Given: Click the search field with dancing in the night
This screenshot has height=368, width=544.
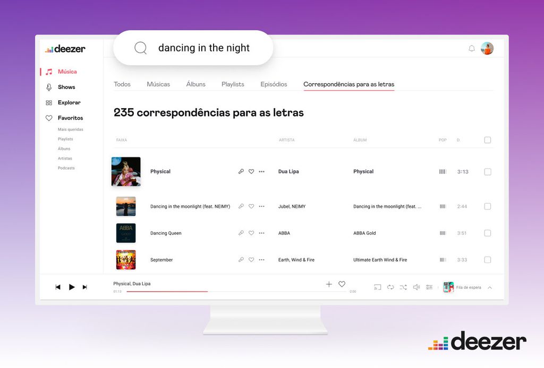Looking at the screenshot, I should pyautogui.click(x=193, y=48).
